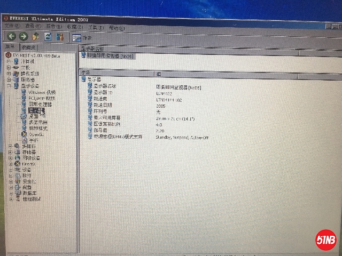The image size is (342, 256).
Task: Open the 文件(F) menu
Action: point(12,26)
